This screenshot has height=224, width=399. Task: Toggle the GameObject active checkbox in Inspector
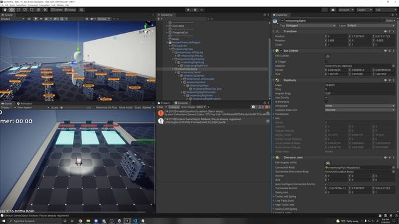282,21
